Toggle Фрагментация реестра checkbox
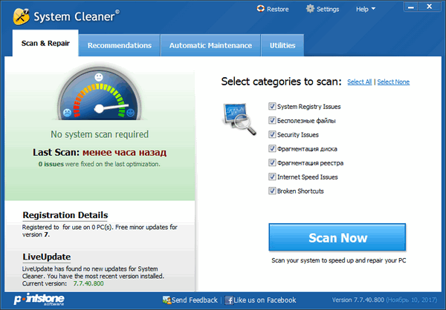Viewport: 446px width, 310px height. pyautogui.click(x=272, y=162)
